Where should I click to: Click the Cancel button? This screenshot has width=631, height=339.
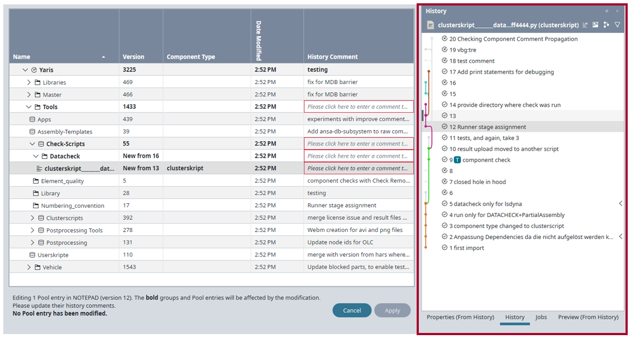[352, 310]
